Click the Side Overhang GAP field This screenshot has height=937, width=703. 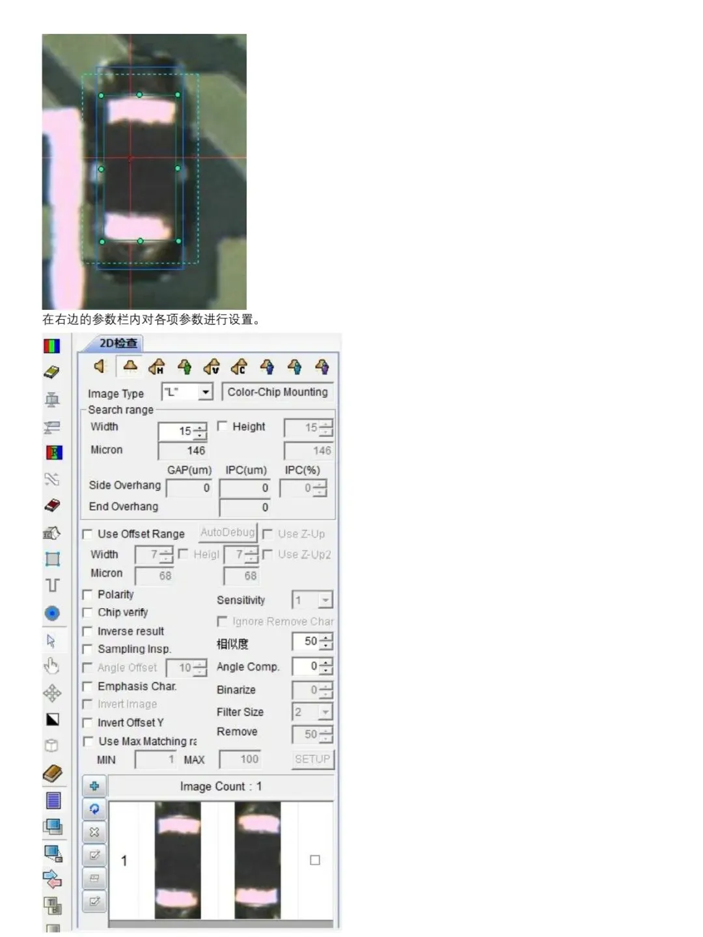pos(189,488)
